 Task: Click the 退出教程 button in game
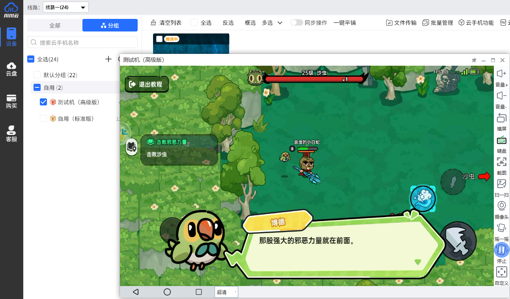146,84
